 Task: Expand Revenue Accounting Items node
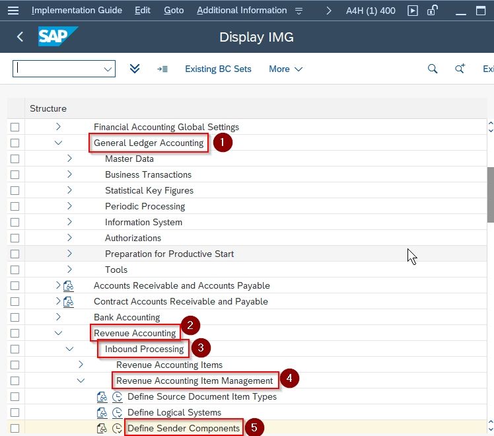click(x=81, y=365)
